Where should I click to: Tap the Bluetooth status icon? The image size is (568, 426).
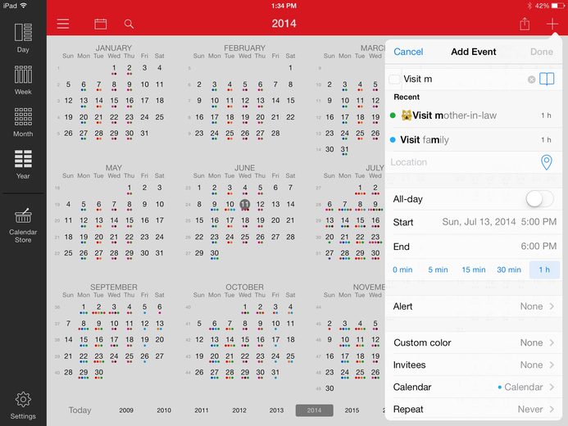coord(529,6)
